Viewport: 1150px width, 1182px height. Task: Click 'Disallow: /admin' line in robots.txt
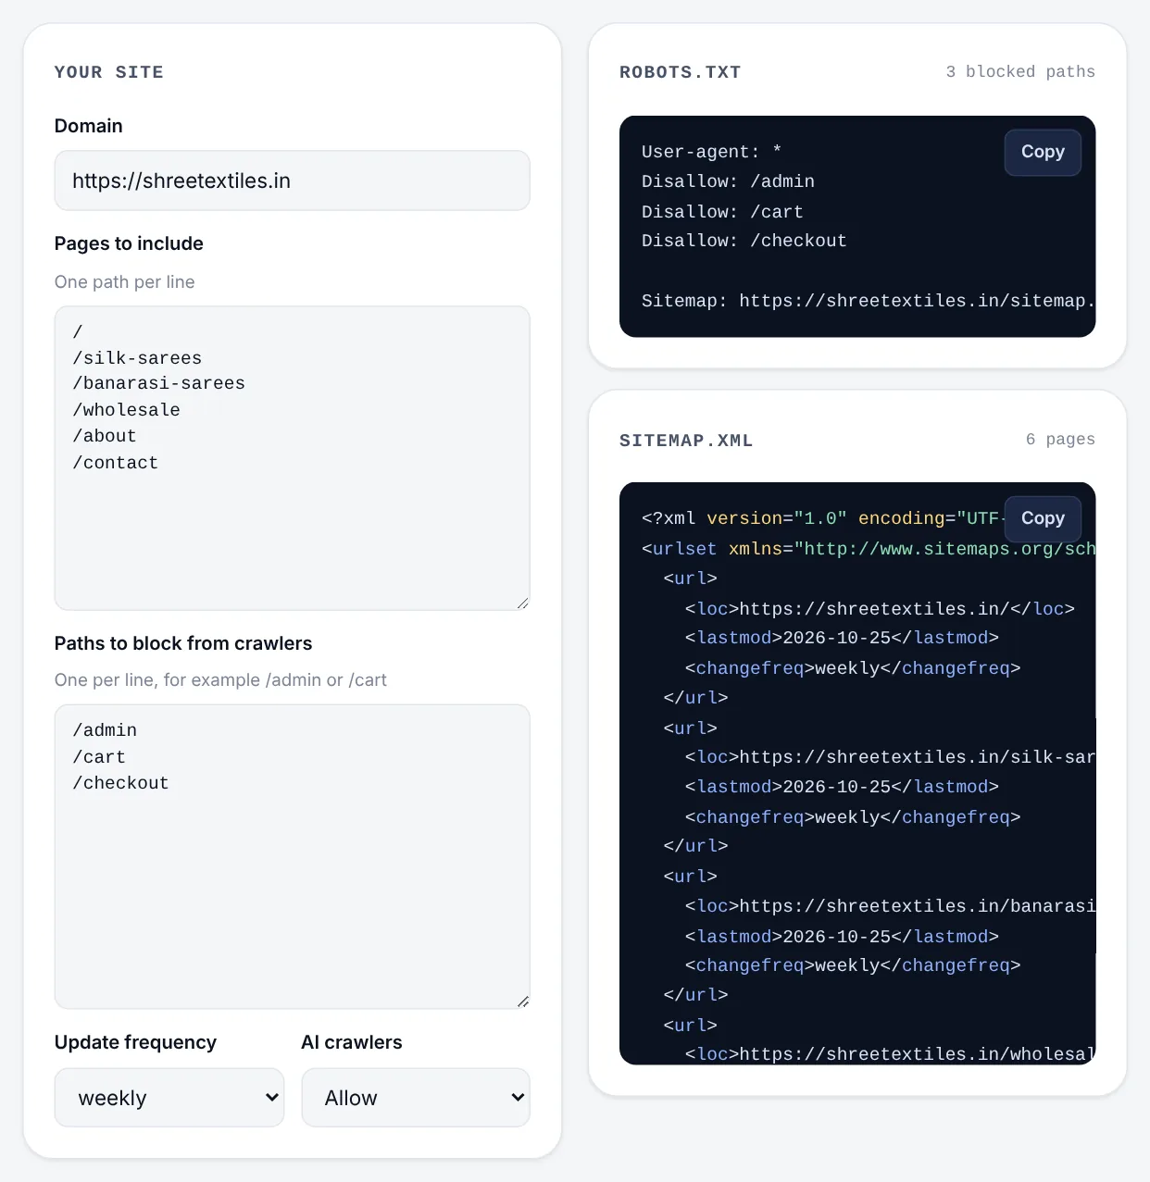click(728, 181)
